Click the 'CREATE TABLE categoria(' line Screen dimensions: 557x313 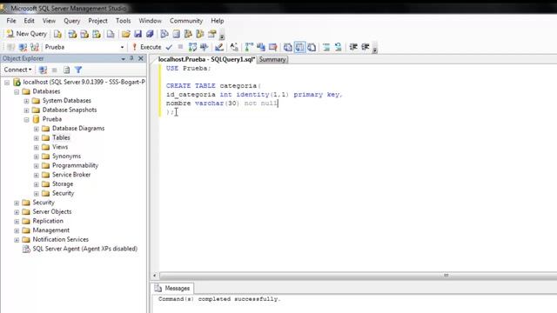click(213, 85)
